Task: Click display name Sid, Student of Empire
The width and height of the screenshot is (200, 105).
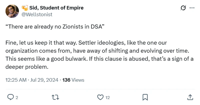Action: 56,8
